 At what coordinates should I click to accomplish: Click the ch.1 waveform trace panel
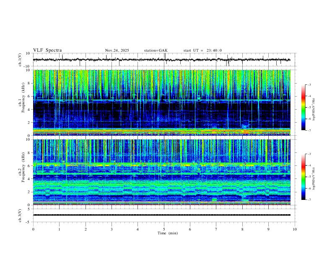164,60
